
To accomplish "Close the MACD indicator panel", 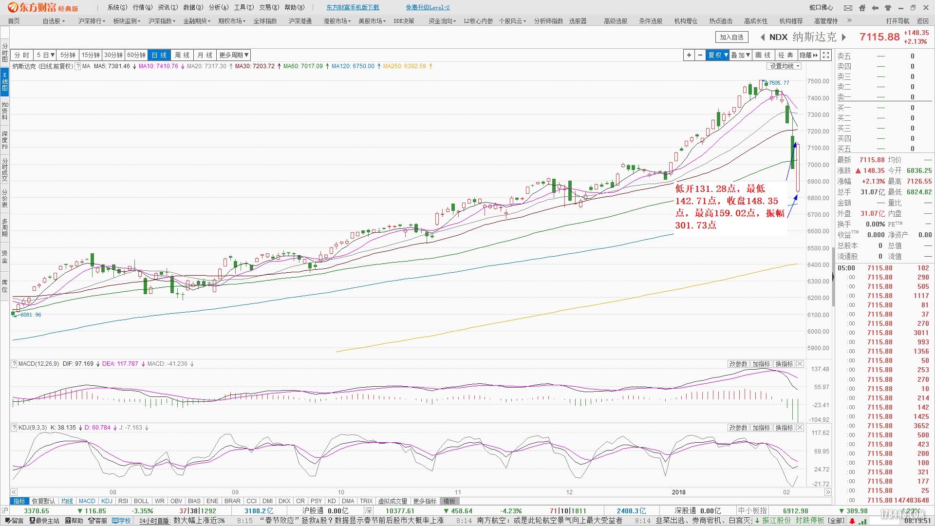I will tap(800, 364).
